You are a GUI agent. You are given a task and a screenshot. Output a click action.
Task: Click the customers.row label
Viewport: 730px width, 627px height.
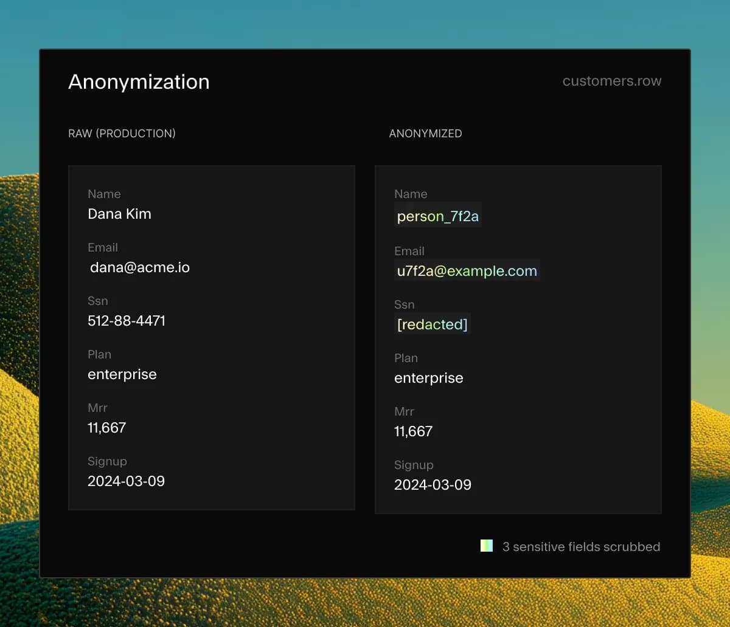612,81
